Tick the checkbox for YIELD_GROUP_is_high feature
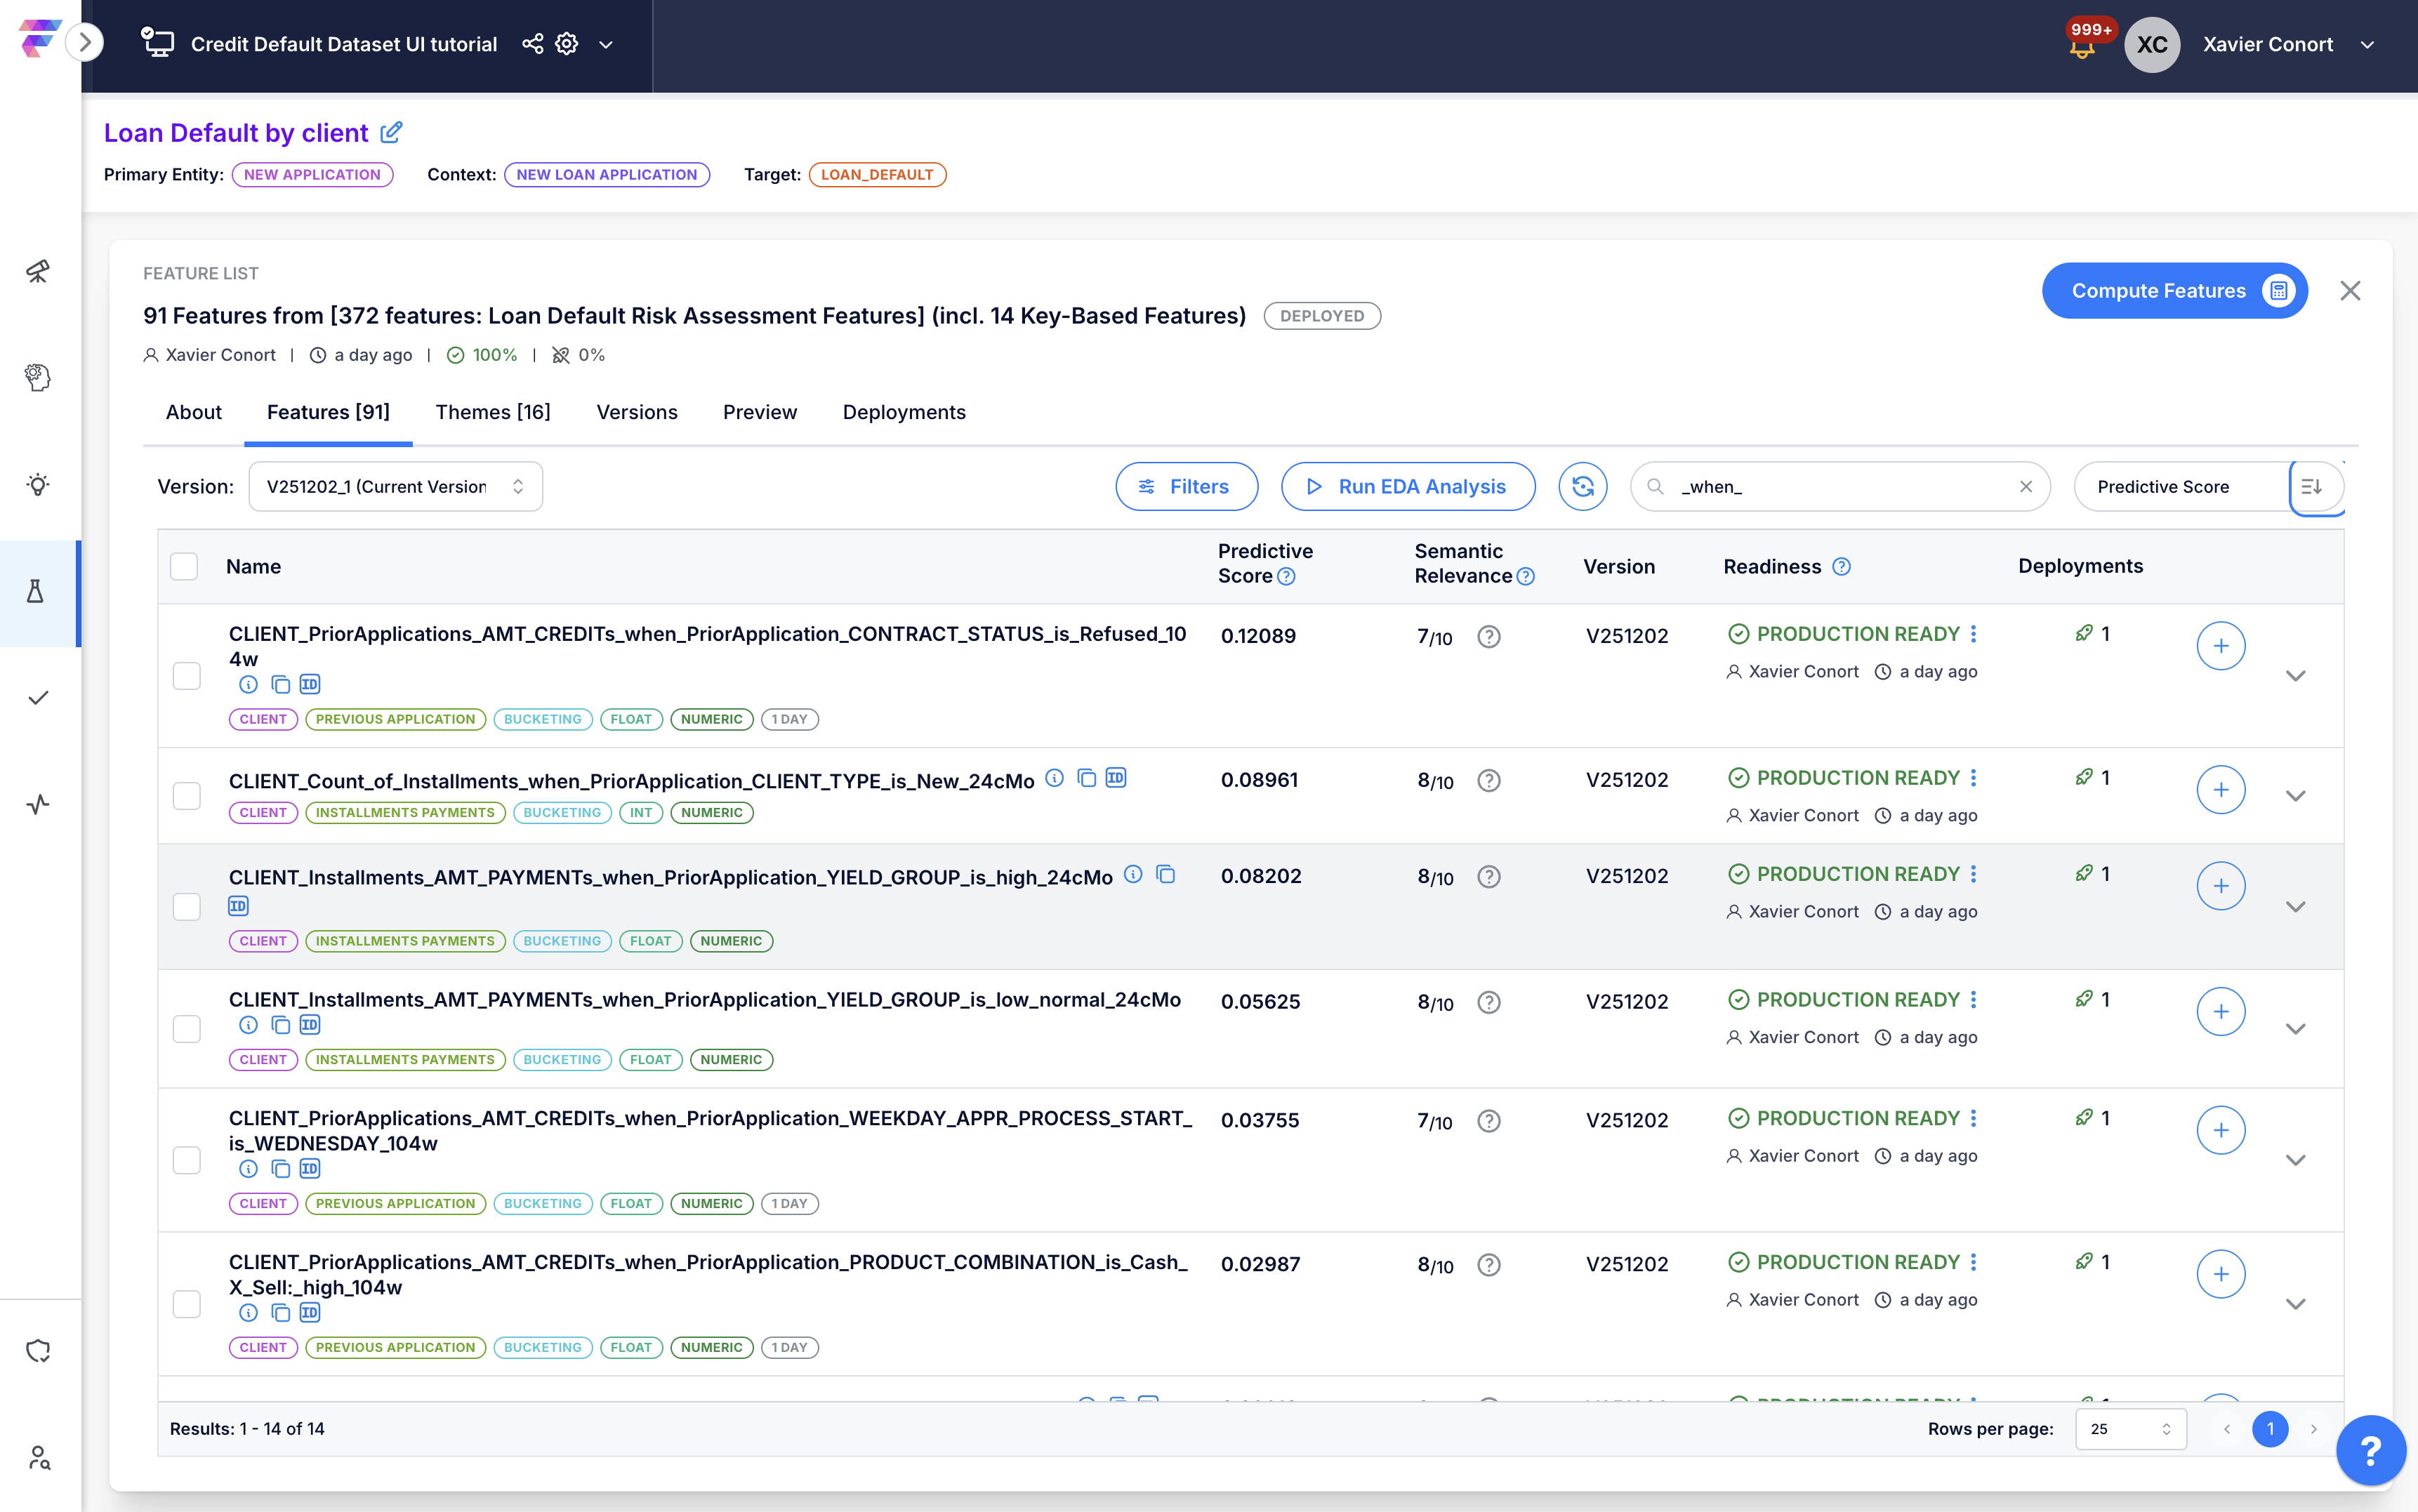The height and width of the screenshot is (1512, 2418). pyautogui.click(x=187, y=907)
